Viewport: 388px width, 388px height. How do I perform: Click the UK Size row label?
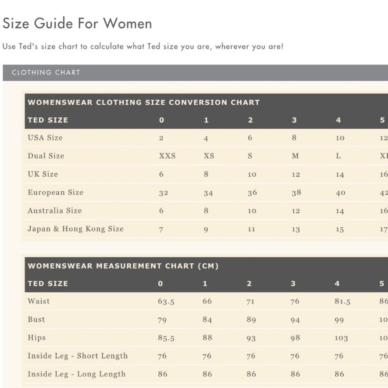click(43, 174)
